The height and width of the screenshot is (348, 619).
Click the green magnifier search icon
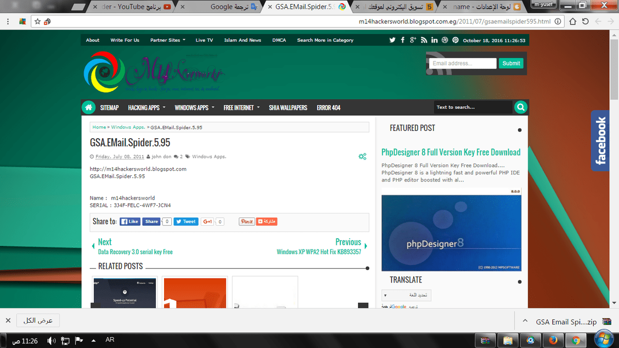521,107
